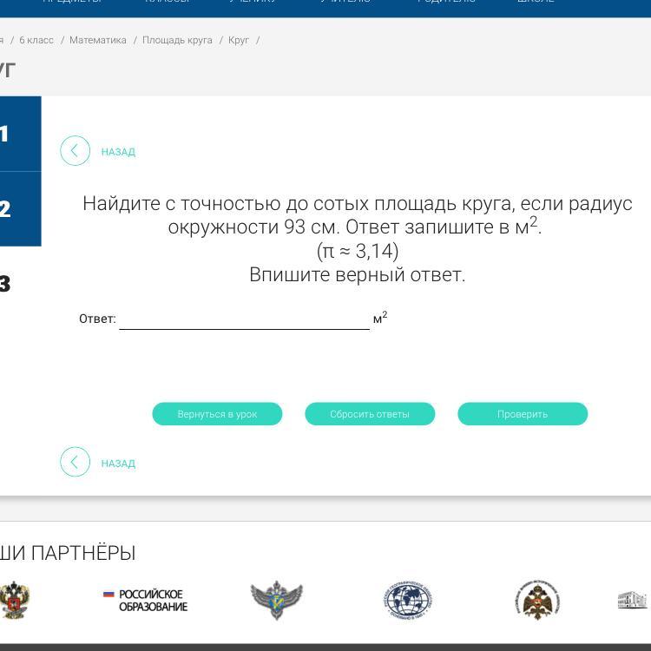This screenshot has height=651, width=651.
Task: Open the Площадь круга breadcrumb link
Action: [x=177, y=40]
